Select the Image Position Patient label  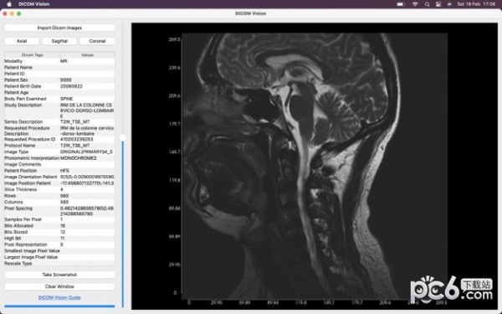click(28, 183)
